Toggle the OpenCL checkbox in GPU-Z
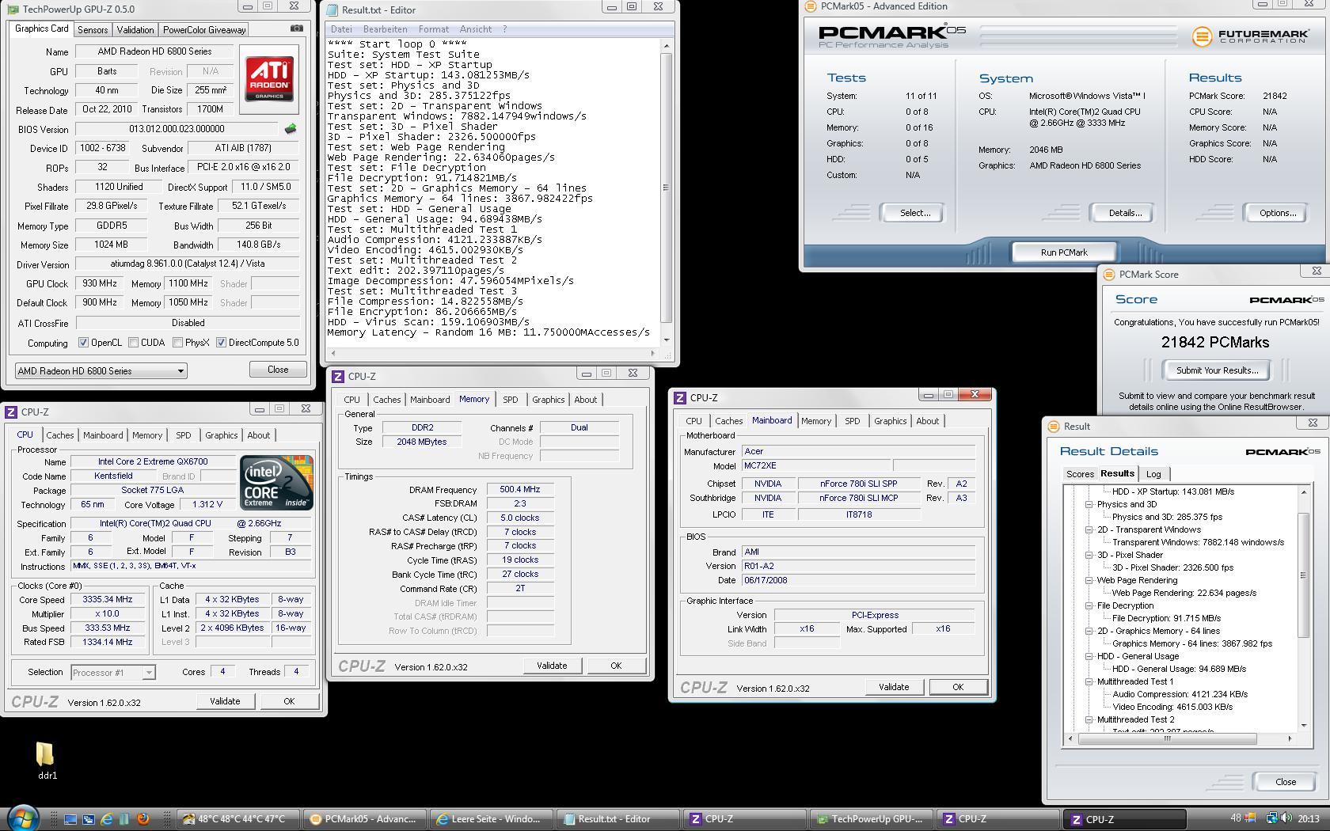This screenshot has width=1330, height=831. tap(83, 343)
